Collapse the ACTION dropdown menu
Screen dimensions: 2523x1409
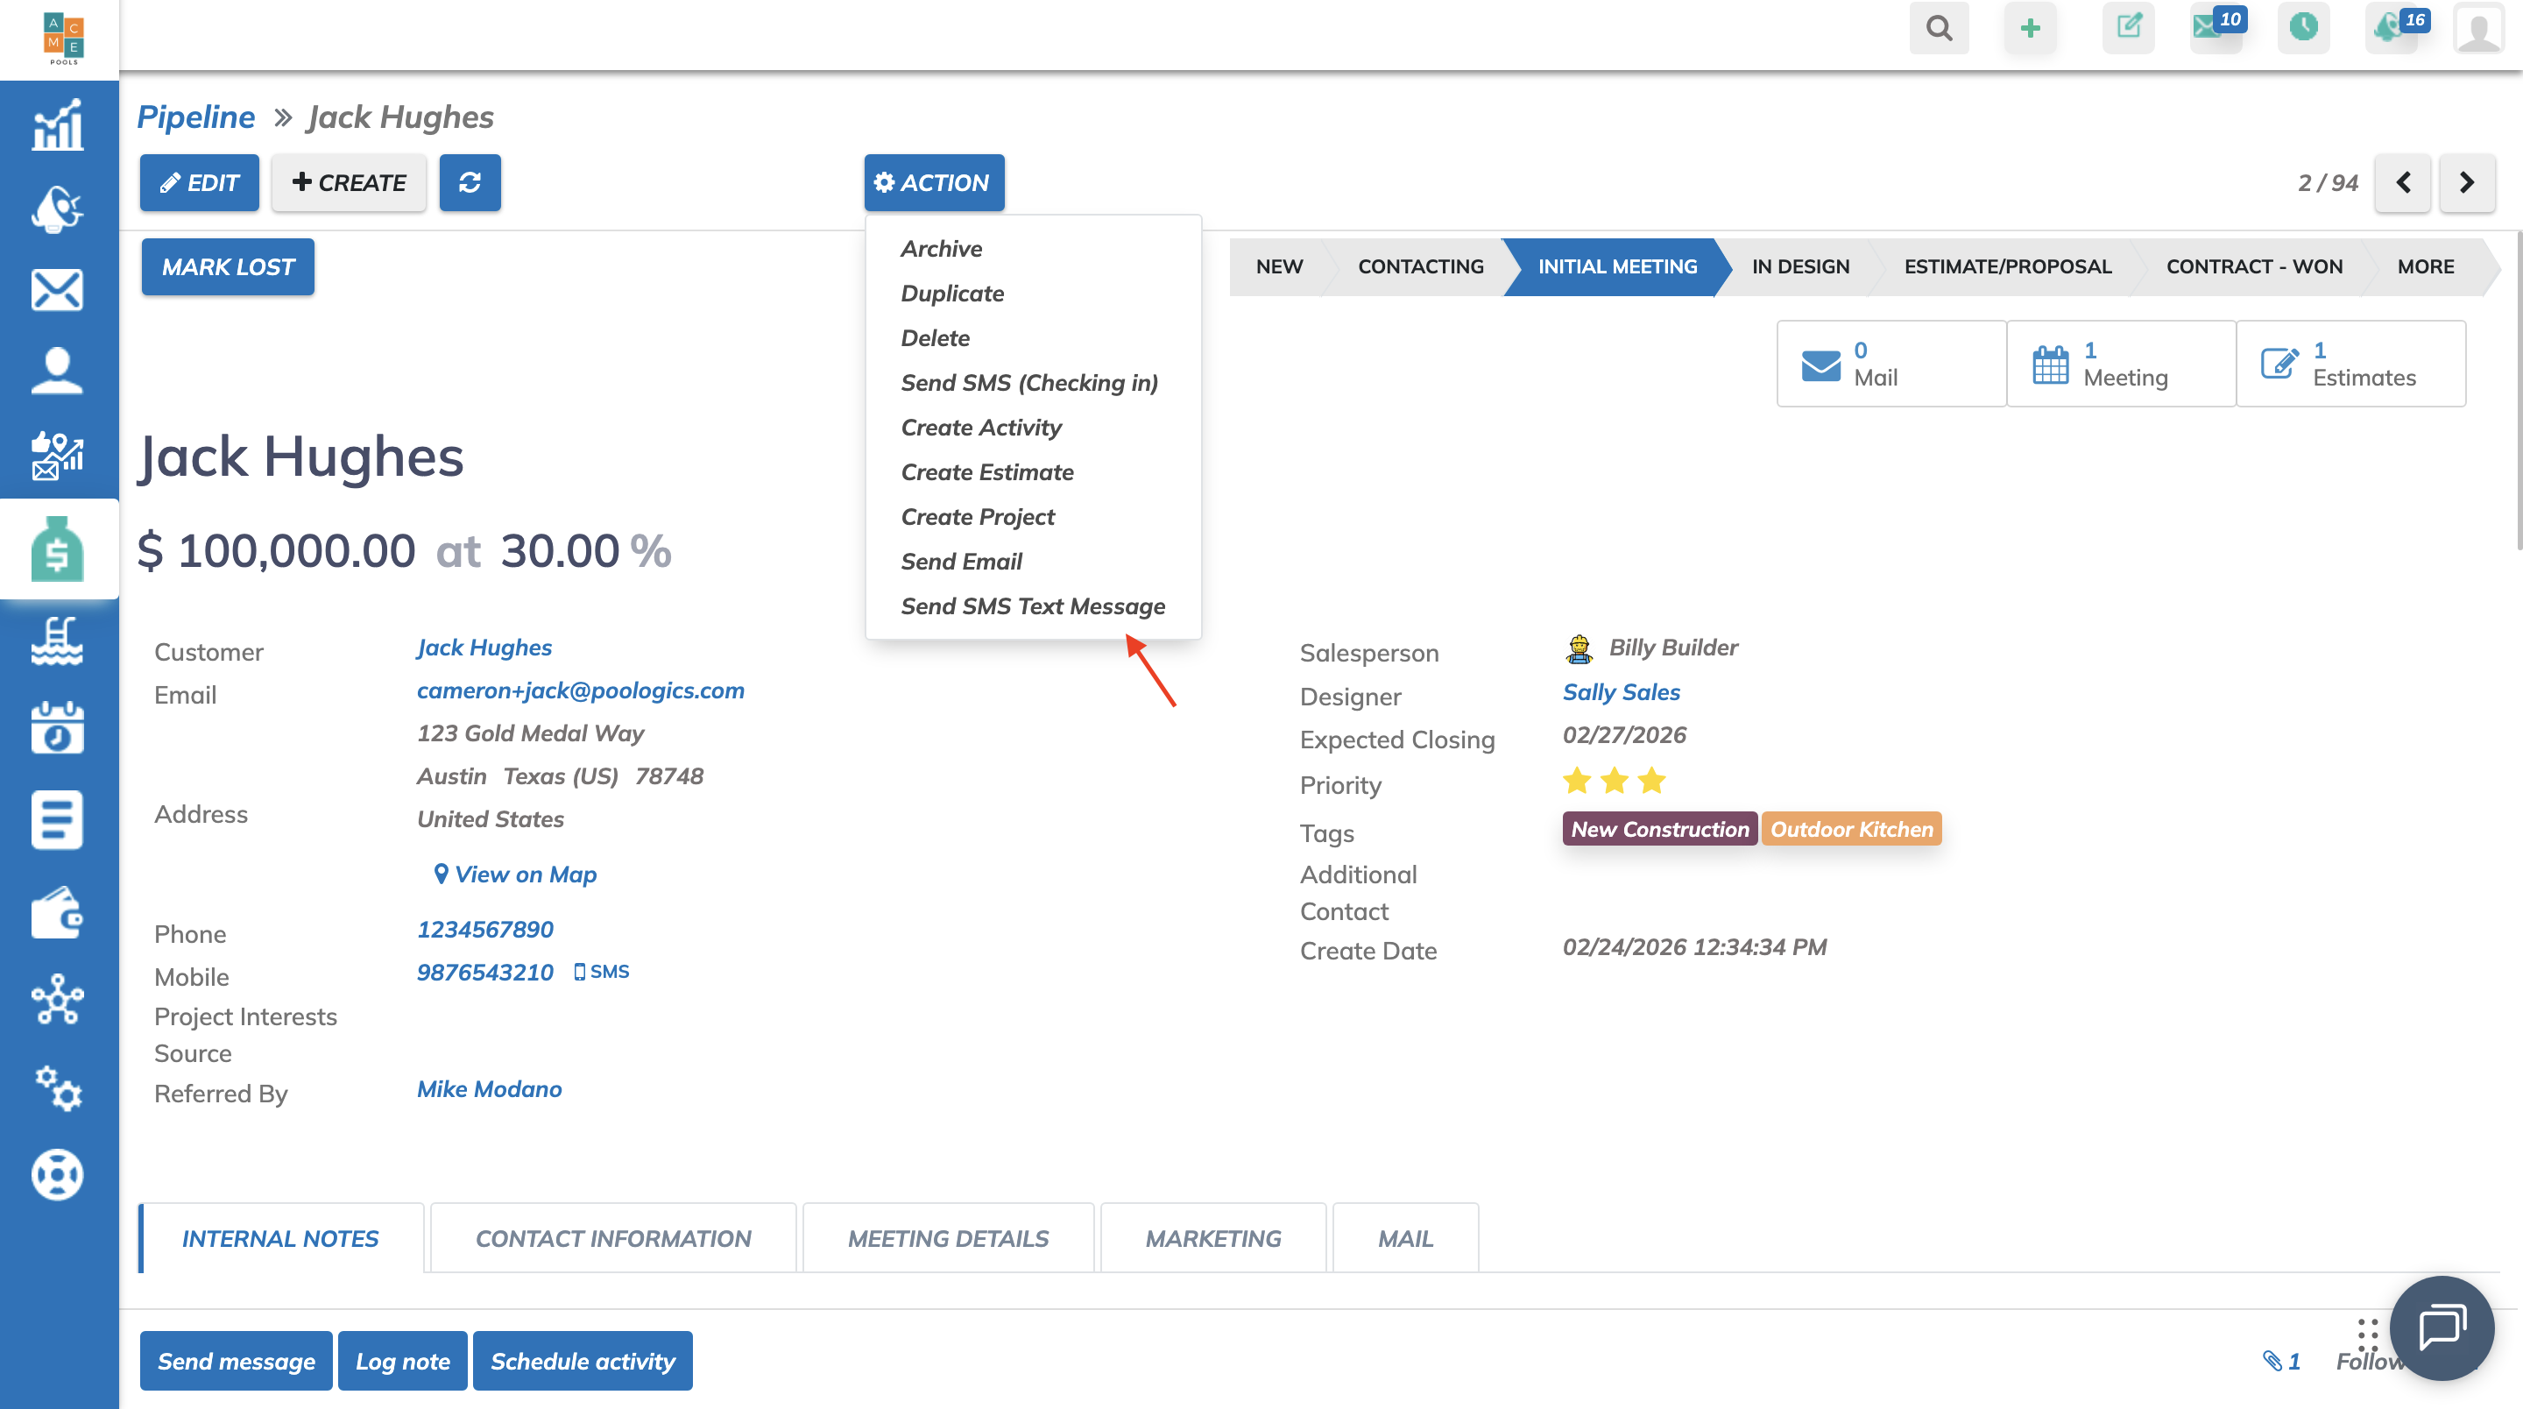click(x=933, y=182)
